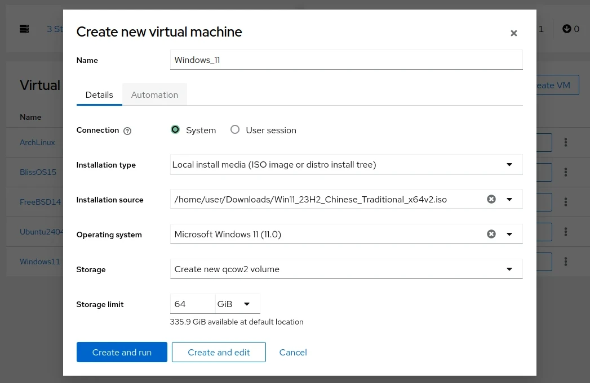The width and height of the screenshot is (590, 383).
Task: Click the Create and edit button
Action: click(x=219, y=352)
